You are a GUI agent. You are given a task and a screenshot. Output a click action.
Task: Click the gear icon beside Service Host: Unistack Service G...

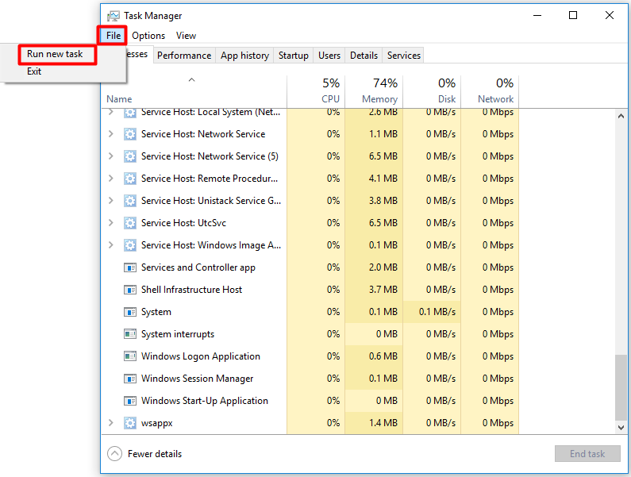tap(129, 201)
